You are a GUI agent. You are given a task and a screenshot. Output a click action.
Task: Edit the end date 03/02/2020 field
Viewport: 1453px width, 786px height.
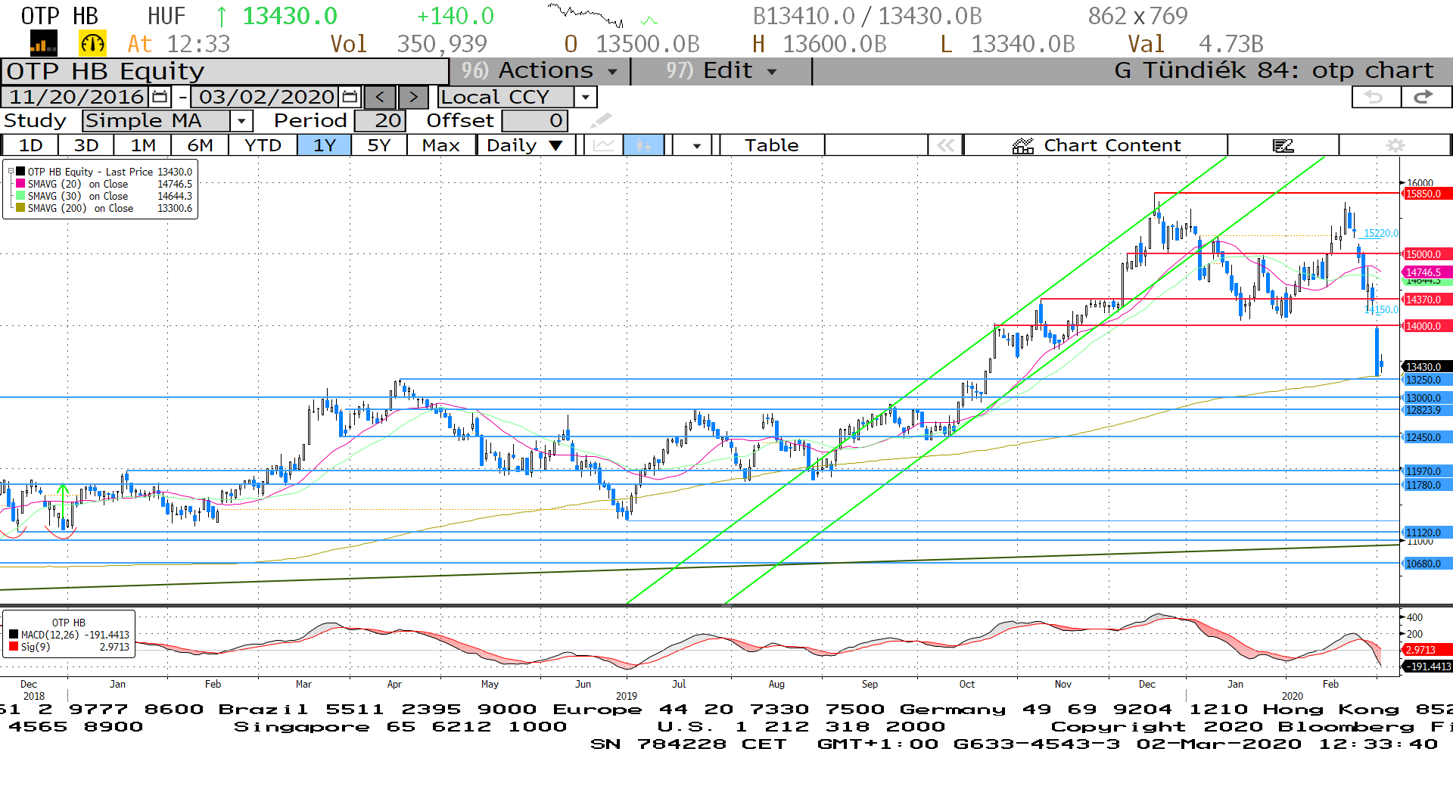[x=266, y=97]
